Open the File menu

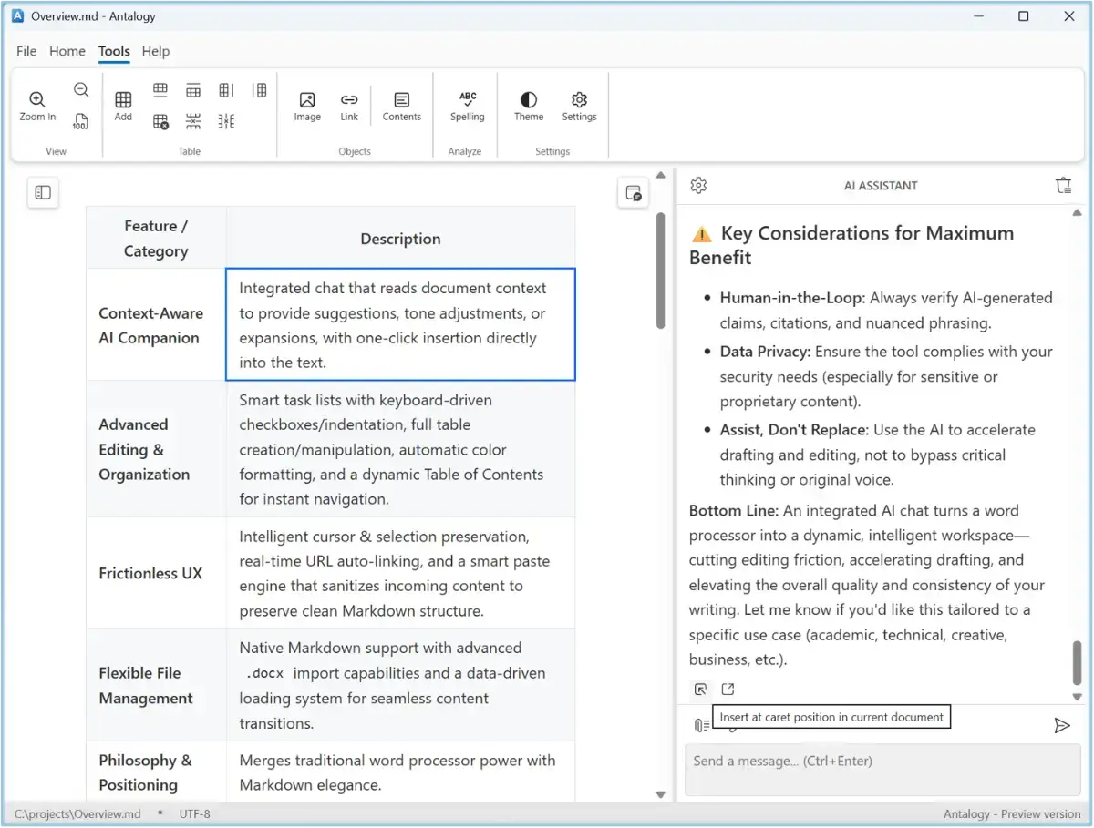coord(26,51)
